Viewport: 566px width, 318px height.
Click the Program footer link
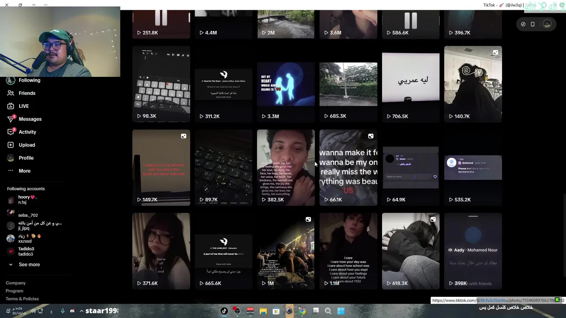tap(15, 291)
